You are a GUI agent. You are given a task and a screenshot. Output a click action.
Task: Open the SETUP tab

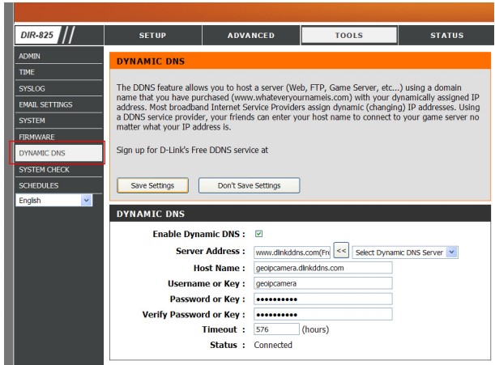click(x=153, y=36)
